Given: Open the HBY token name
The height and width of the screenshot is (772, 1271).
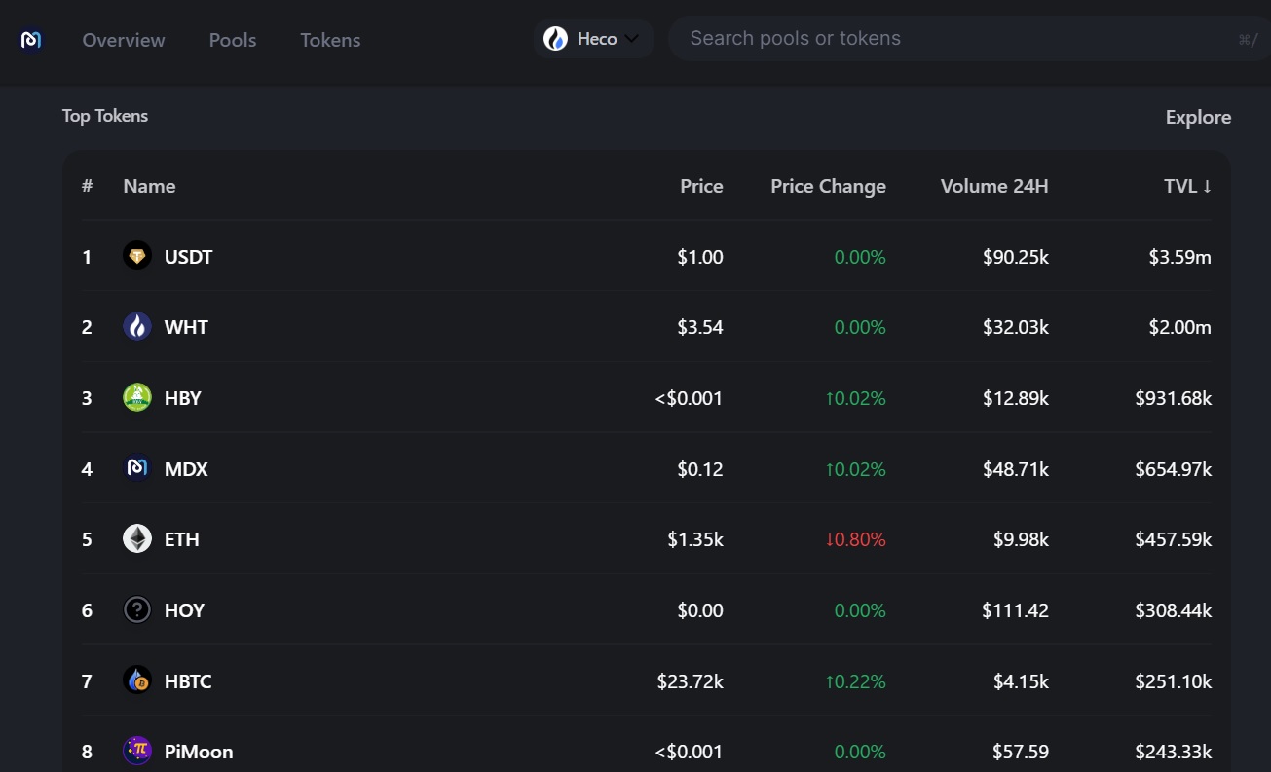Looking at the screenshot, I should [x=182, y=398].
